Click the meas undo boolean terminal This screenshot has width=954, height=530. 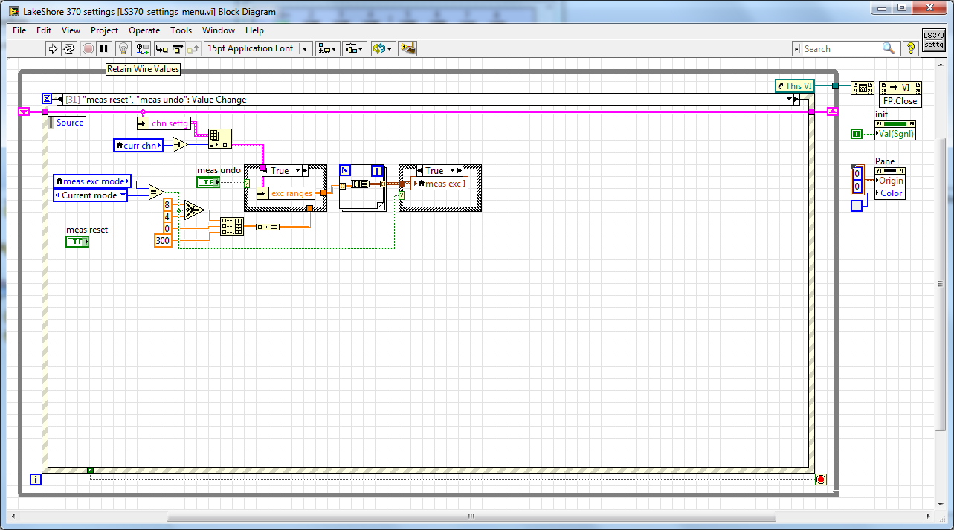(208, 182)
